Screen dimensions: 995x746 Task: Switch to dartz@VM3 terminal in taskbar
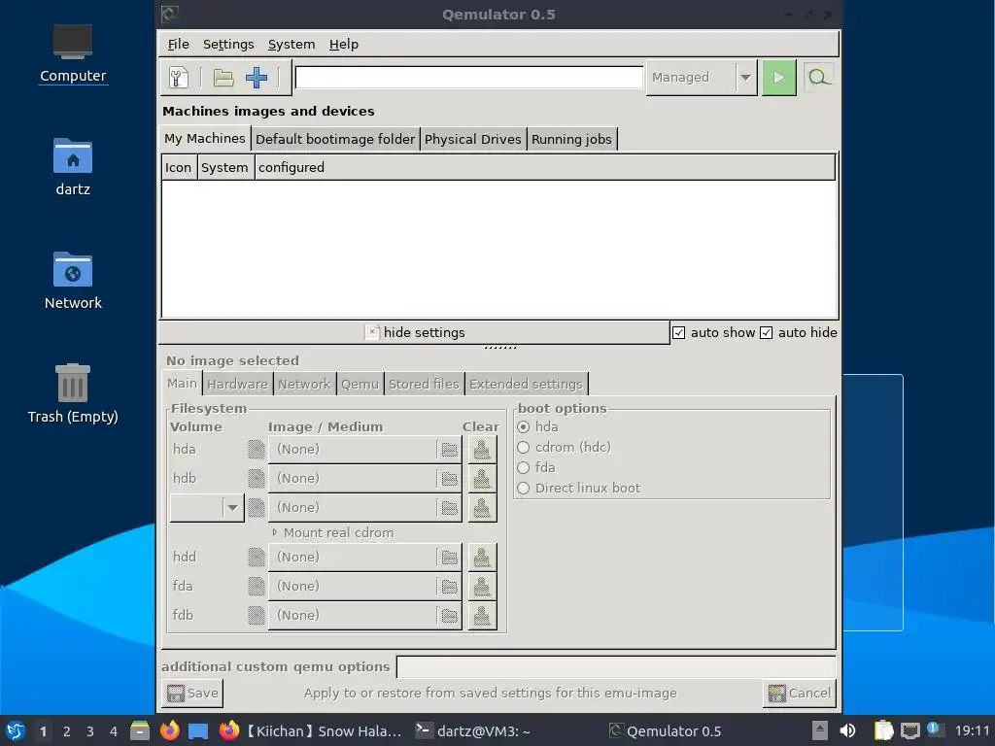473,731
